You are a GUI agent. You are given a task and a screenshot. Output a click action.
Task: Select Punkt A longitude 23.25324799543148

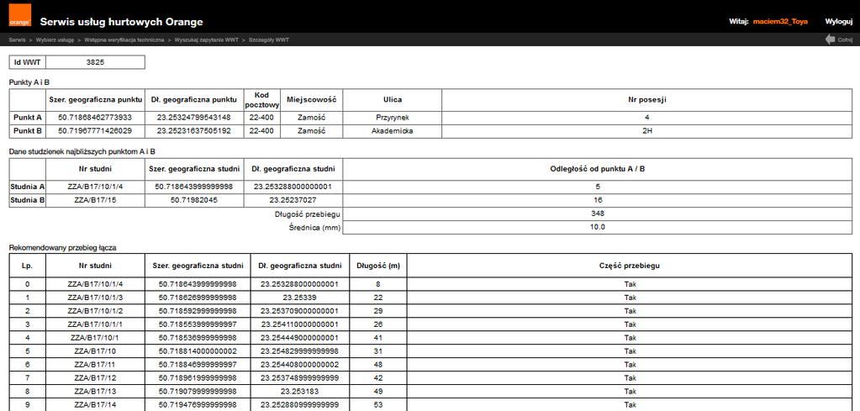[194, 118]
